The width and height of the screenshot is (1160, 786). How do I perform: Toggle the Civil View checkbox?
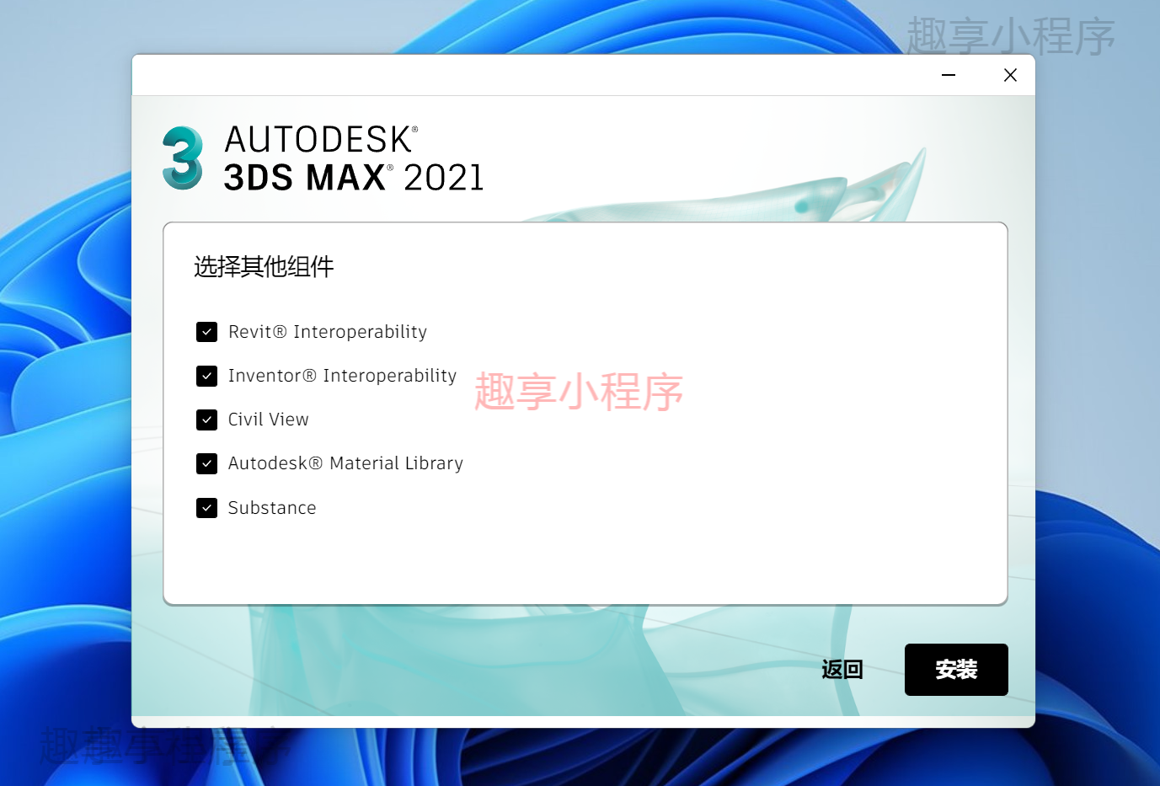207,420
